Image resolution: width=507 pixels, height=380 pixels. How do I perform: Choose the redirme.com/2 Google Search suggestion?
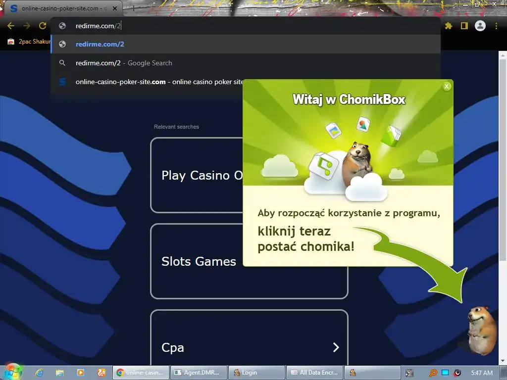[246, 63]
